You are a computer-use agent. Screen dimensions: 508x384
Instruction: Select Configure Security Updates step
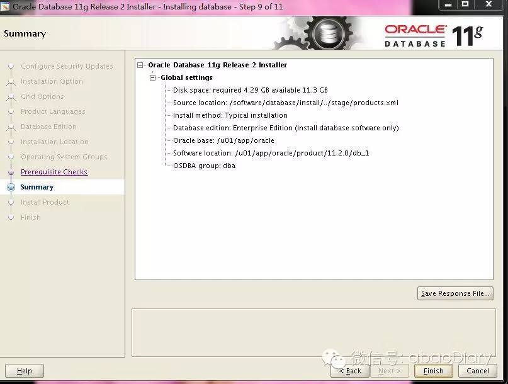tap(67, 66)
